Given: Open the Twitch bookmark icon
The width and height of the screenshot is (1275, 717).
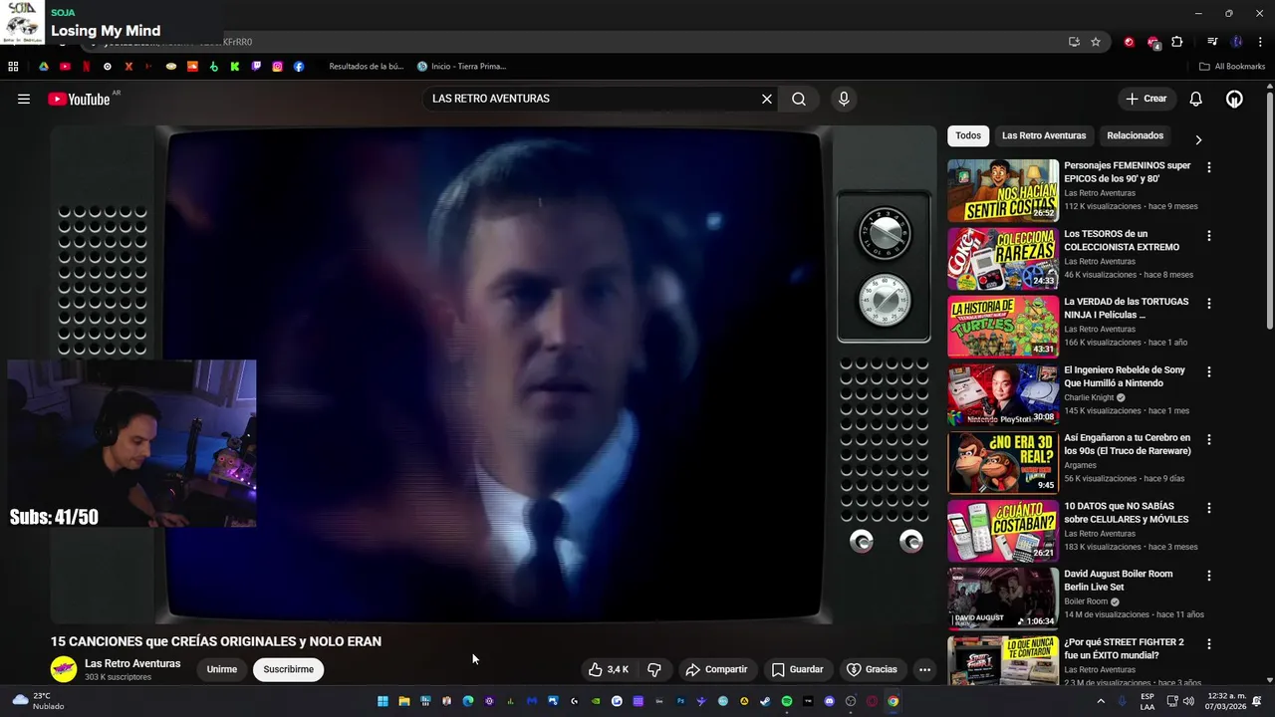Looking at the screenshot, I should point(256,67).
